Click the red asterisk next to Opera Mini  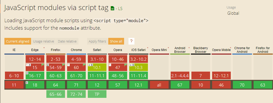coord(168,48)
